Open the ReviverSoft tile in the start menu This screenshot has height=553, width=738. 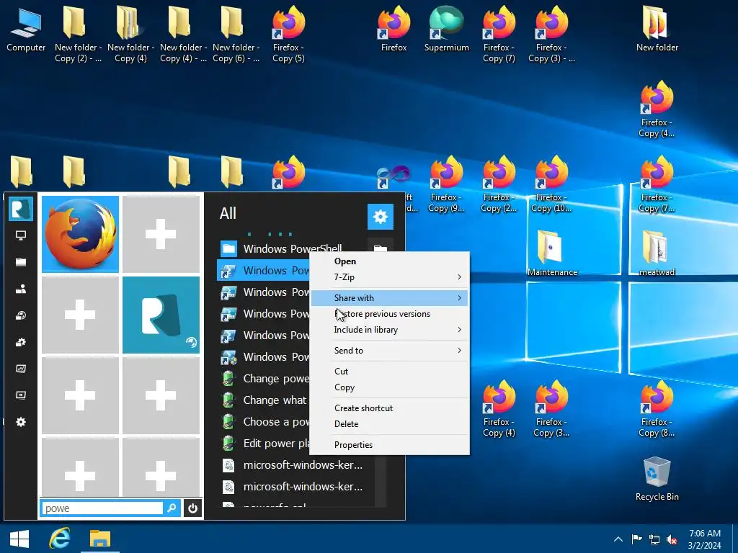point(161,315)
